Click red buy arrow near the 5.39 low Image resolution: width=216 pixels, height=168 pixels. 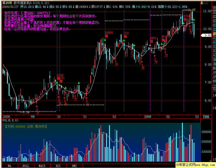[x=37, y=106]
